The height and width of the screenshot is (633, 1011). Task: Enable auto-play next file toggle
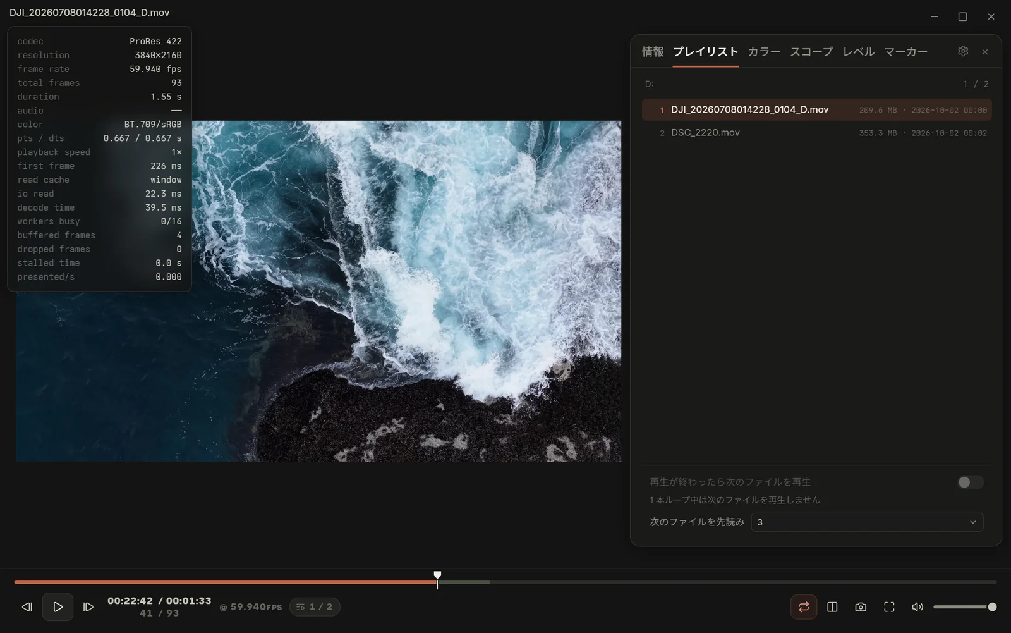(971, 482)
